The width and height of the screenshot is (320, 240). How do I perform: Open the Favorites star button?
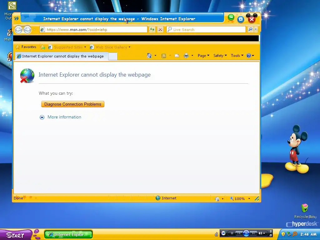26,47
